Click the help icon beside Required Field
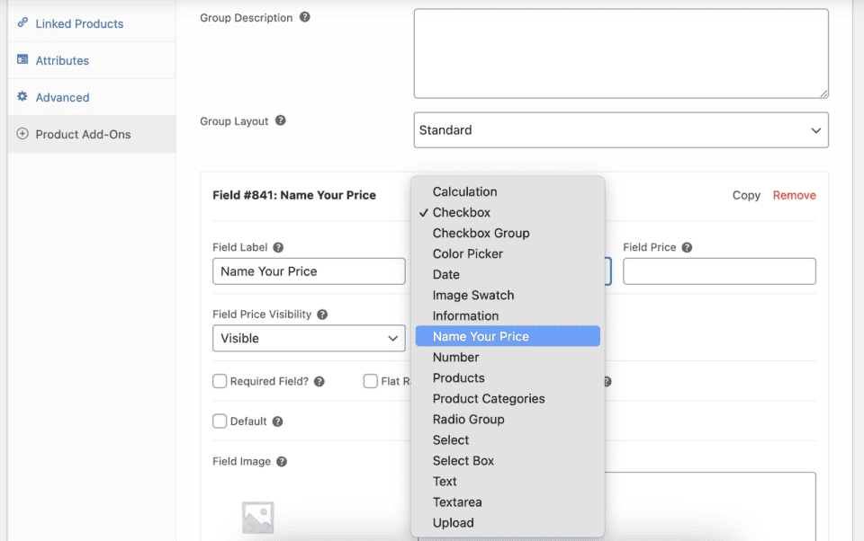 (x=319, y=381)
